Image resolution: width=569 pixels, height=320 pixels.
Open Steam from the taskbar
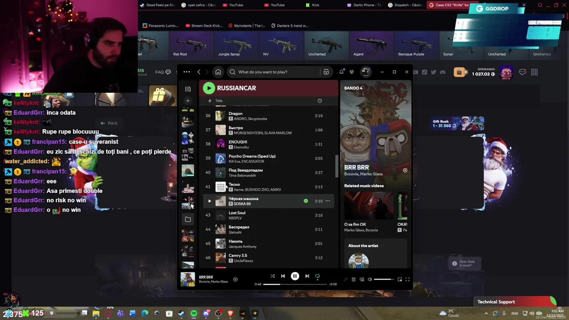(x=181, y=313)
